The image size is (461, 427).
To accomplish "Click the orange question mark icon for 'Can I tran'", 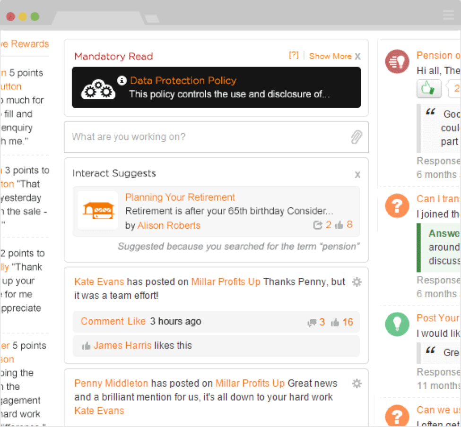I will pos(397,205).
